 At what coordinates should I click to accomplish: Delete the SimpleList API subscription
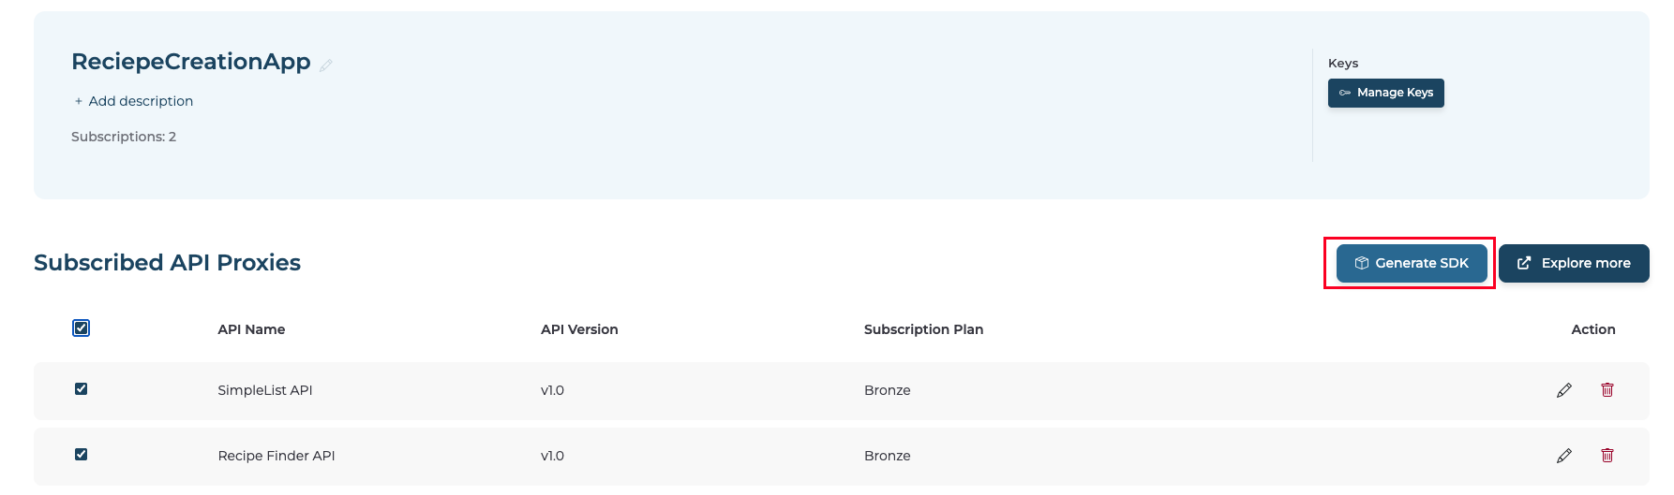1607,390
